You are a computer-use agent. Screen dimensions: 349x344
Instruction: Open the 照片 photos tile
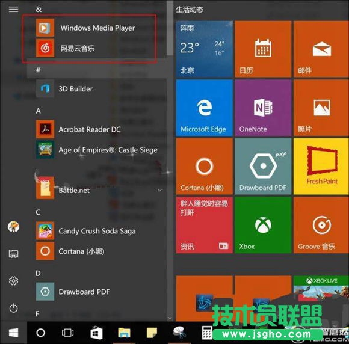321,108
